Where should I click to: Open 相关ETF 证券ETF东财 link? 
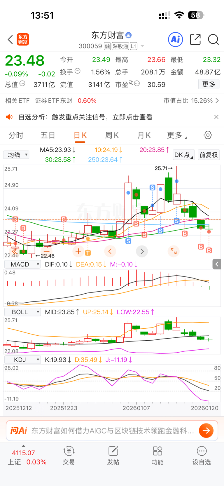click(51, 101)
